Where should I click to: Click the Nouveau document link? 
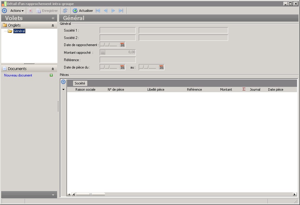tap(18, 75)
